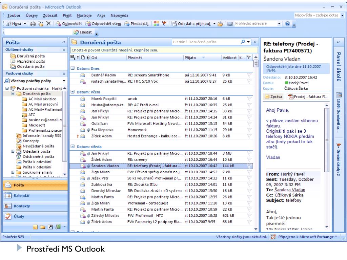Toggle flag on Záleský Miloslav message
Screen dimensions: 347x260
[x=249, y=216]
